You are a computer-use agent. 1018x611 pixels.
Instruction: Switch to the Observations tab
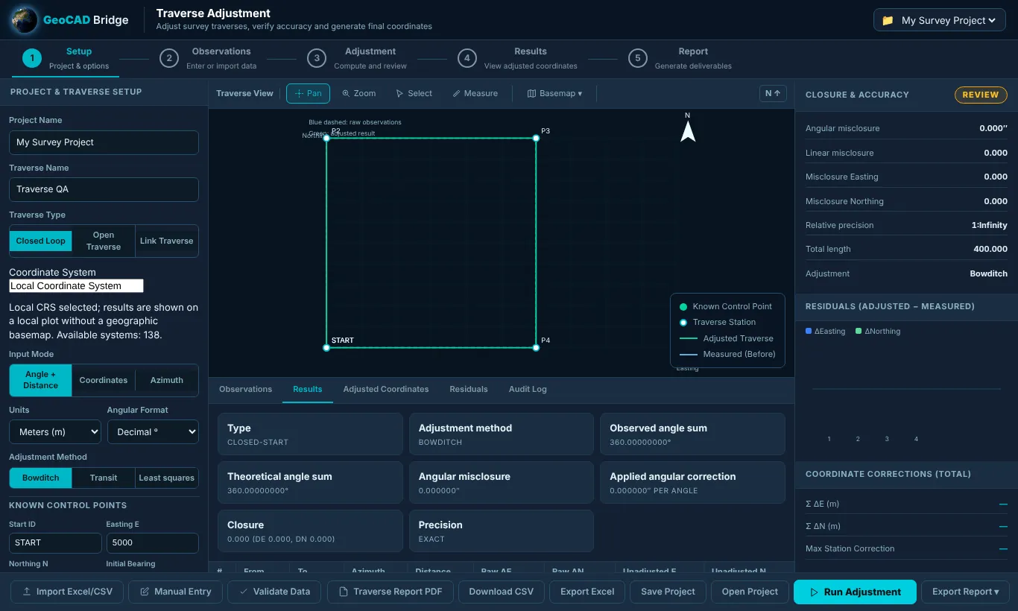tap(245, 389)
